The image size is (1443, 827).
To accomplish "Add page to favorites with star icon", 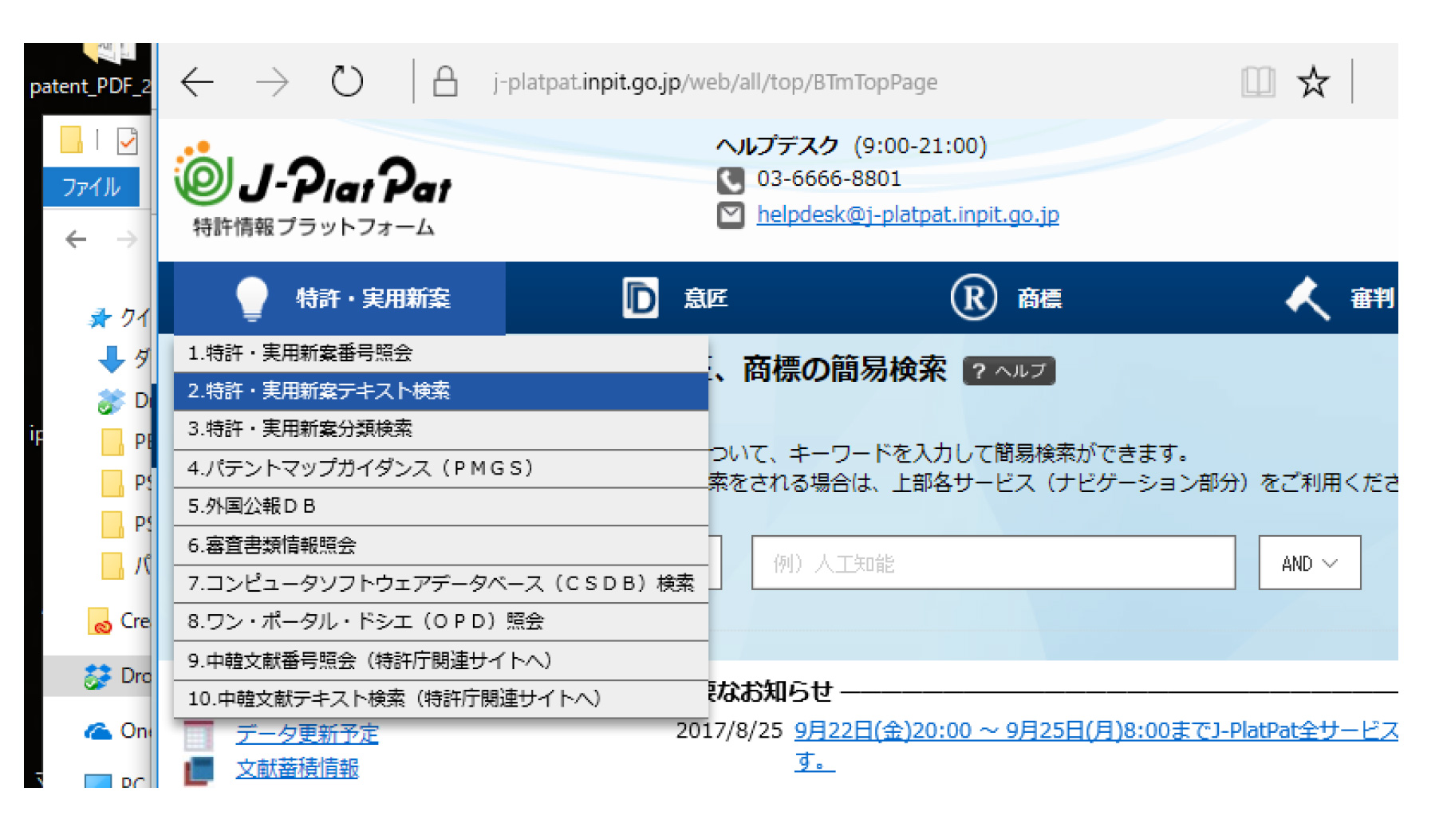I will click(x=1313, y=81).
